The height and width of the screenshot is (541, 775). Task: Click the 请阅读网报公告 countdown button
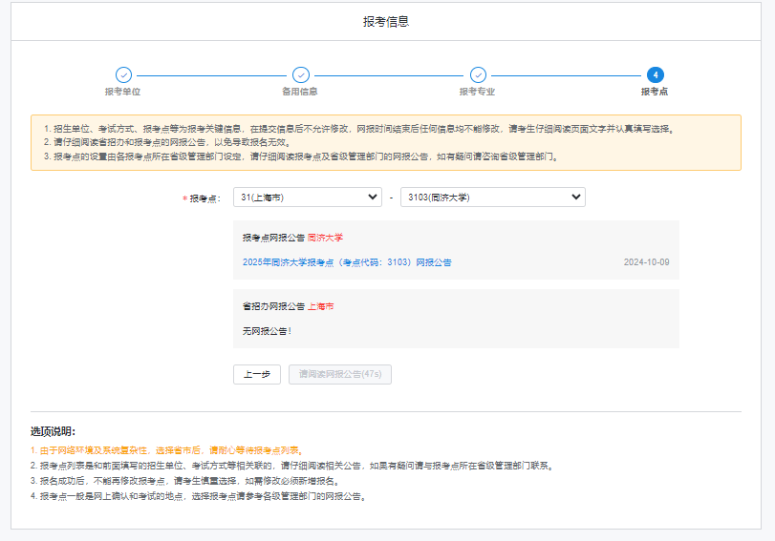point(340,375)
